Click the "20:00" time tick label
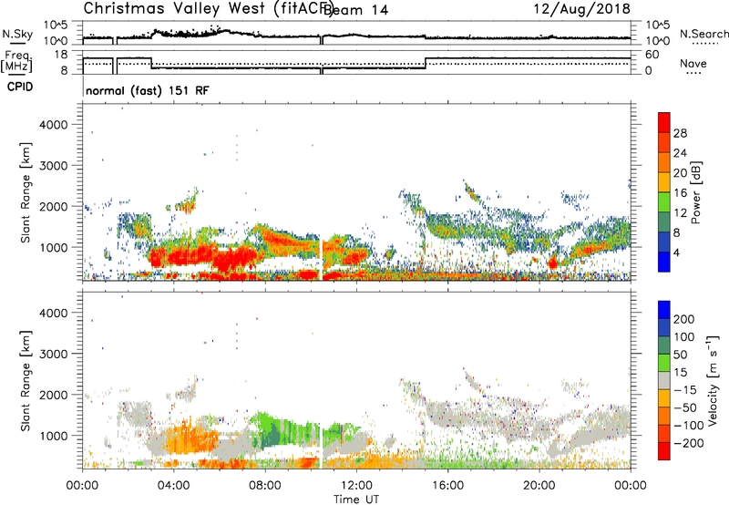The image size is (729, 505). click(539, 486)
